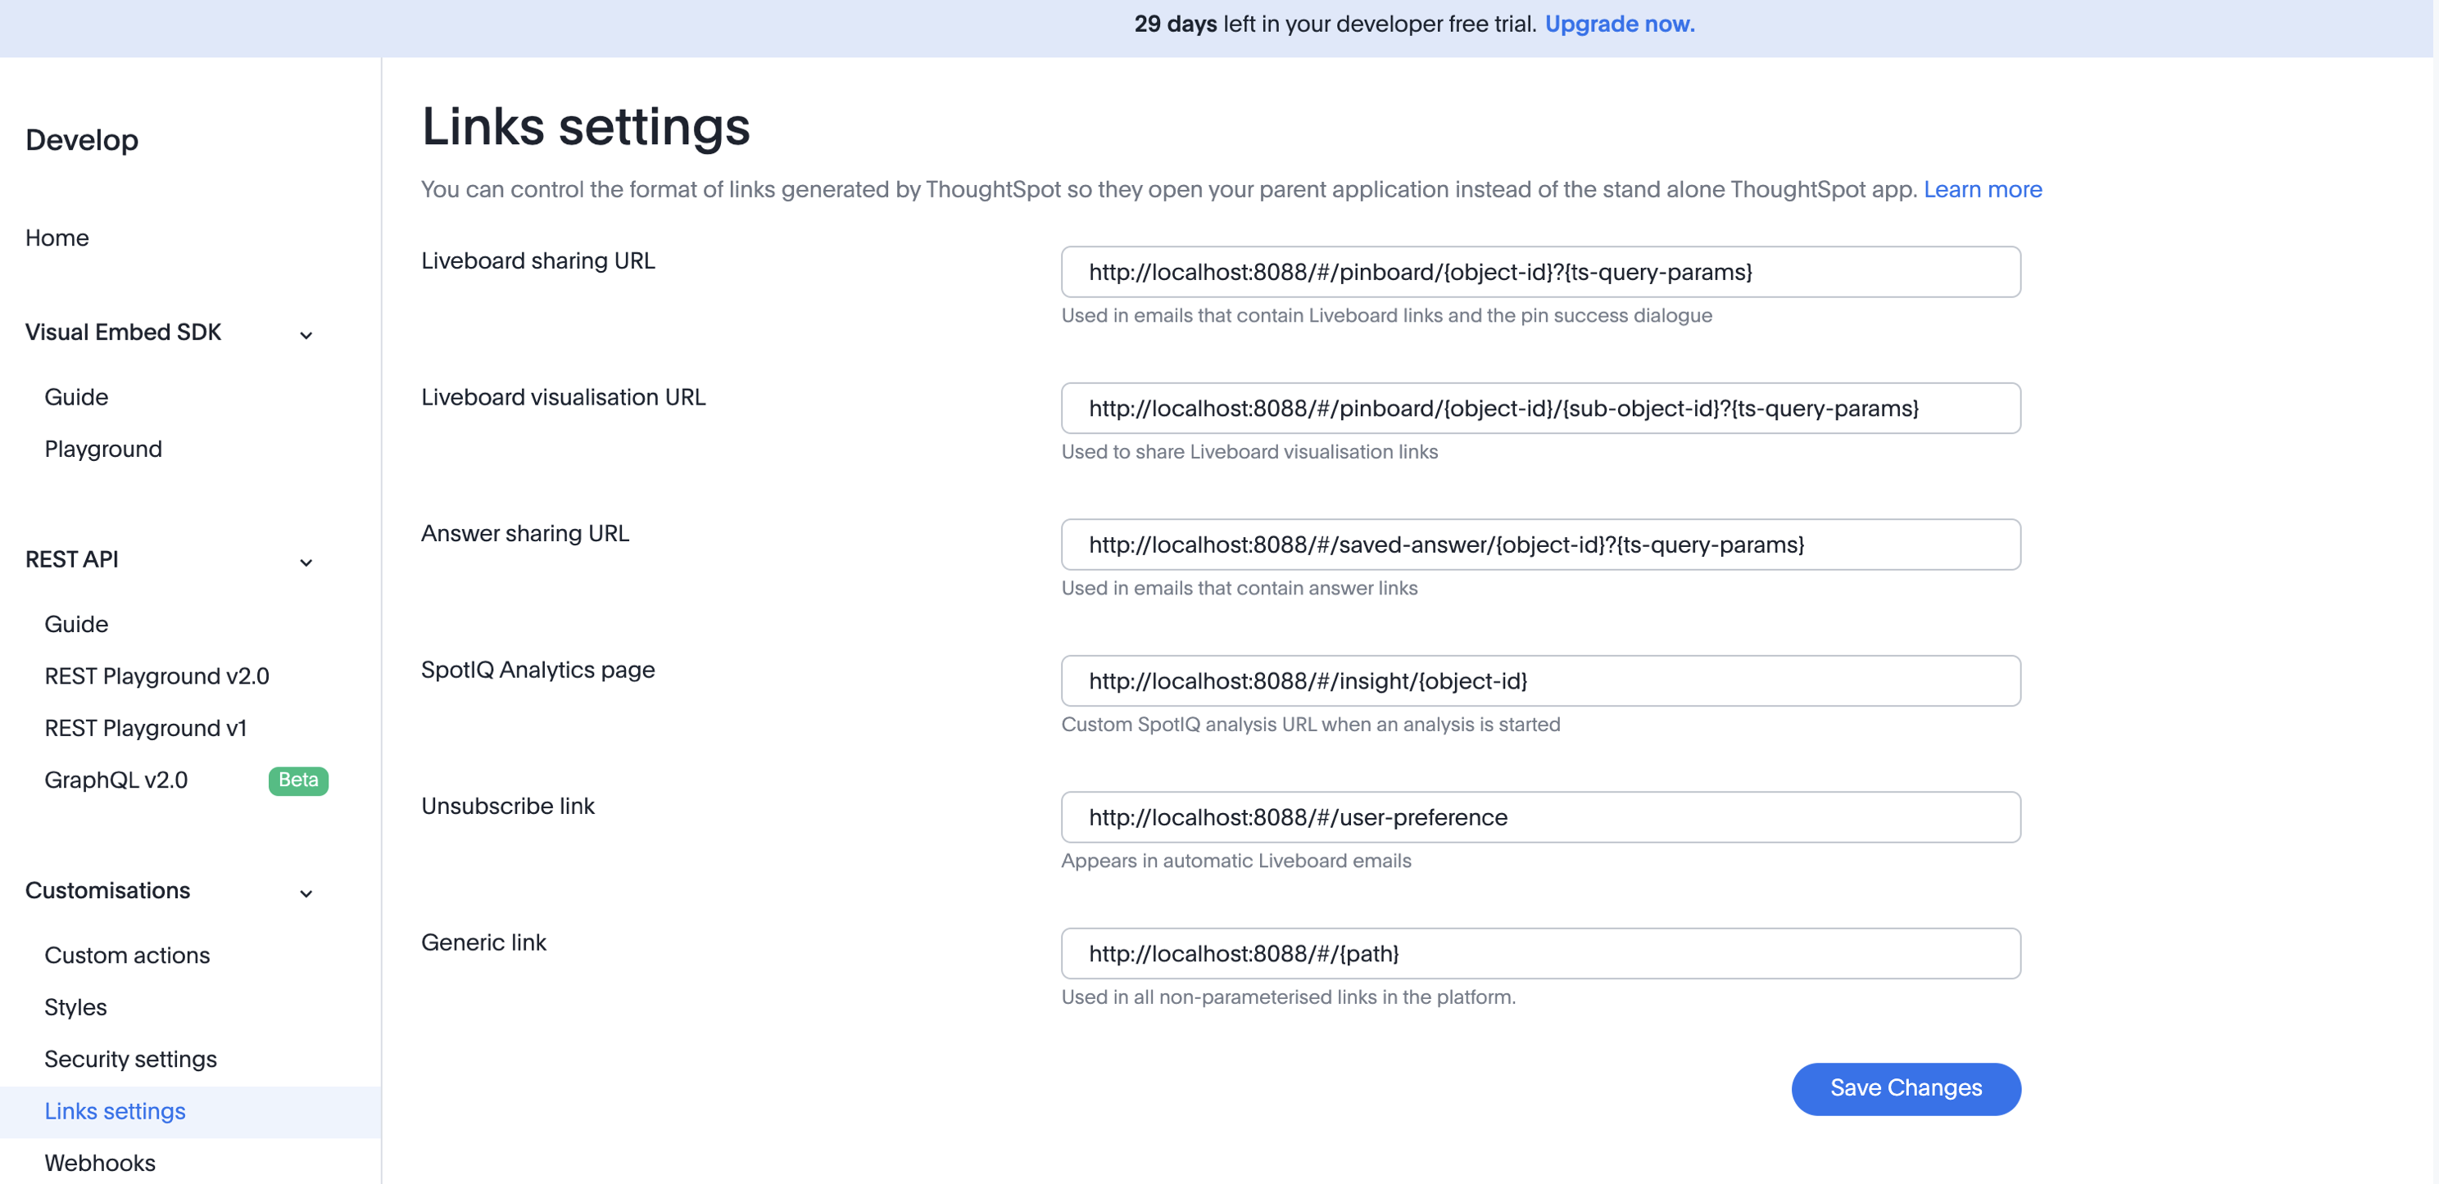Image resolution: width=2439 pixels, height=1184 pixels.
Task: Open the Upgrade now link
Action: click(x=1619, y=24)
